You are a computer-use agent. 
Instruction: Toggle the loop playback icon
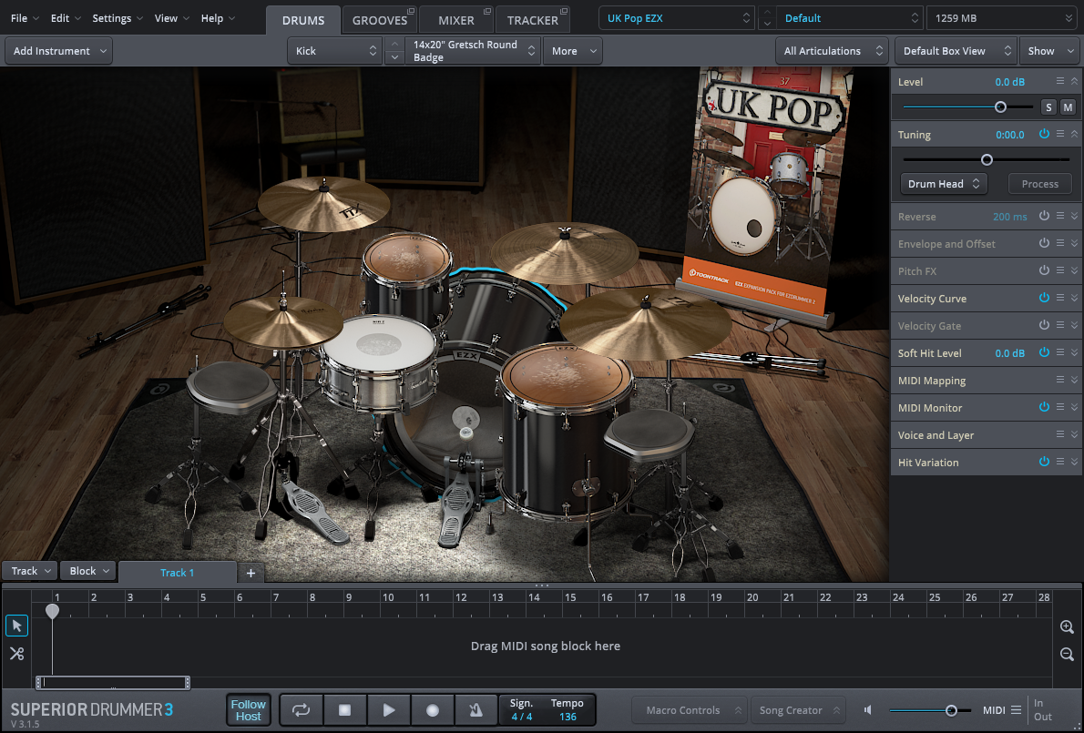pos(301,710)
